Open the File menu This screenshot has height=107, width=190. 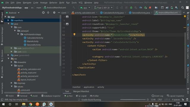7,3
